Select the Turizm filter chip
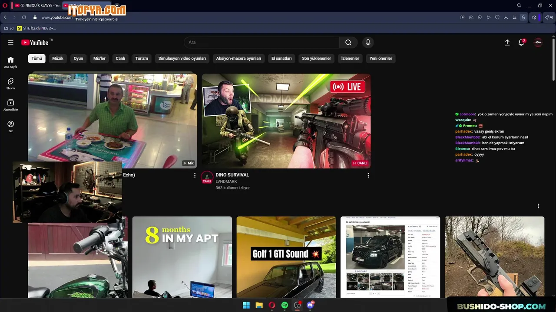This screenshot has width=556, height=312. coord(142,58)
